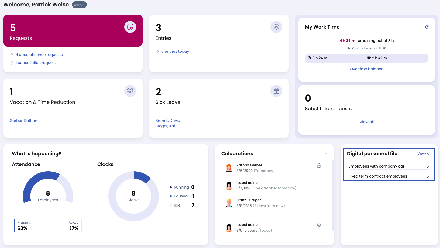Expand Employees with company car list
The image size is (440, 248).
(428, 166)
